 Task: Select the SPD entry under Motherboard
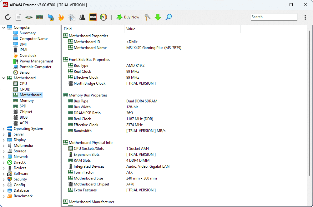point(23,106)
